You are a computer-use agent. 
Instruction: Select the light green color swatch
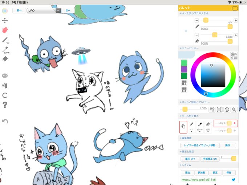(184, 63)
